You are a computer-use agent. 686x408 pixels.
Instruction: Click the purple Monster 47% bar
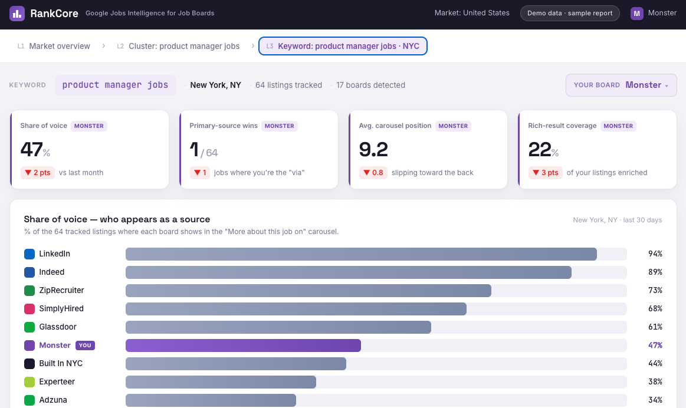pos(243,346)
